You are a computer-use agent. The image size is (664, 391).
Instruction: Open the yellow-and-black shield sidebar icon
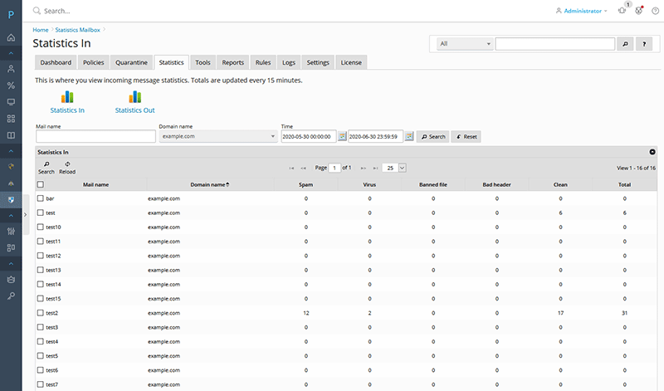[11, 167]
